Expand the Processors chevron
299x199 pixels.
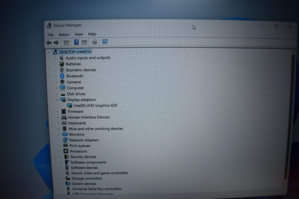tap(60, 152)
